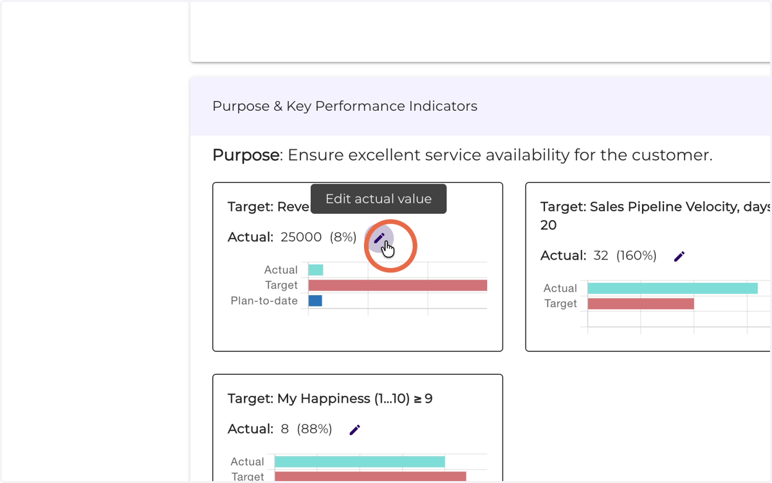Click the red Target bar in Revenue chart
Screen dimensions: 772x483
click(398, 285)
